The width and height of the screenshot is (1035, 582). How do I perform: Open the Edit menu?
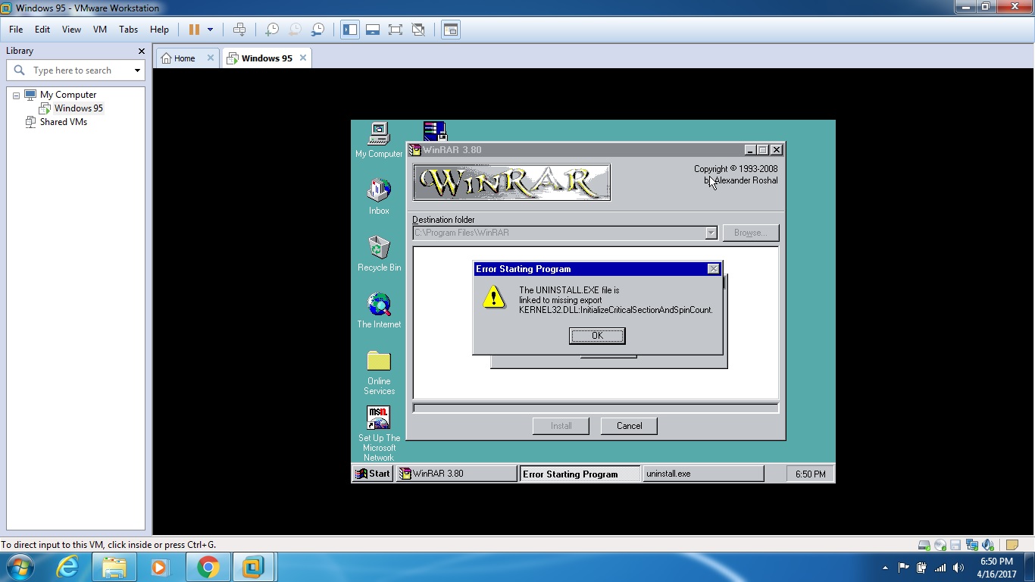[42, 30]
